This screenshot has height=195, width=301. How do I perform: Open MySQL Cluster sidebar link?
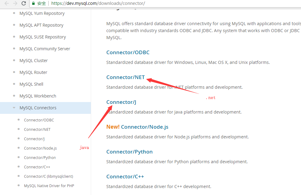(34, 61)
